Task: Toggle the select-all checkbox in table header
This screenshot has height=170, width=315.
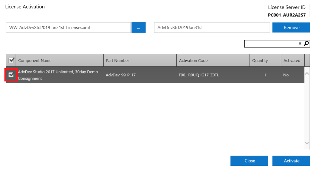Action: pos(11,60)
